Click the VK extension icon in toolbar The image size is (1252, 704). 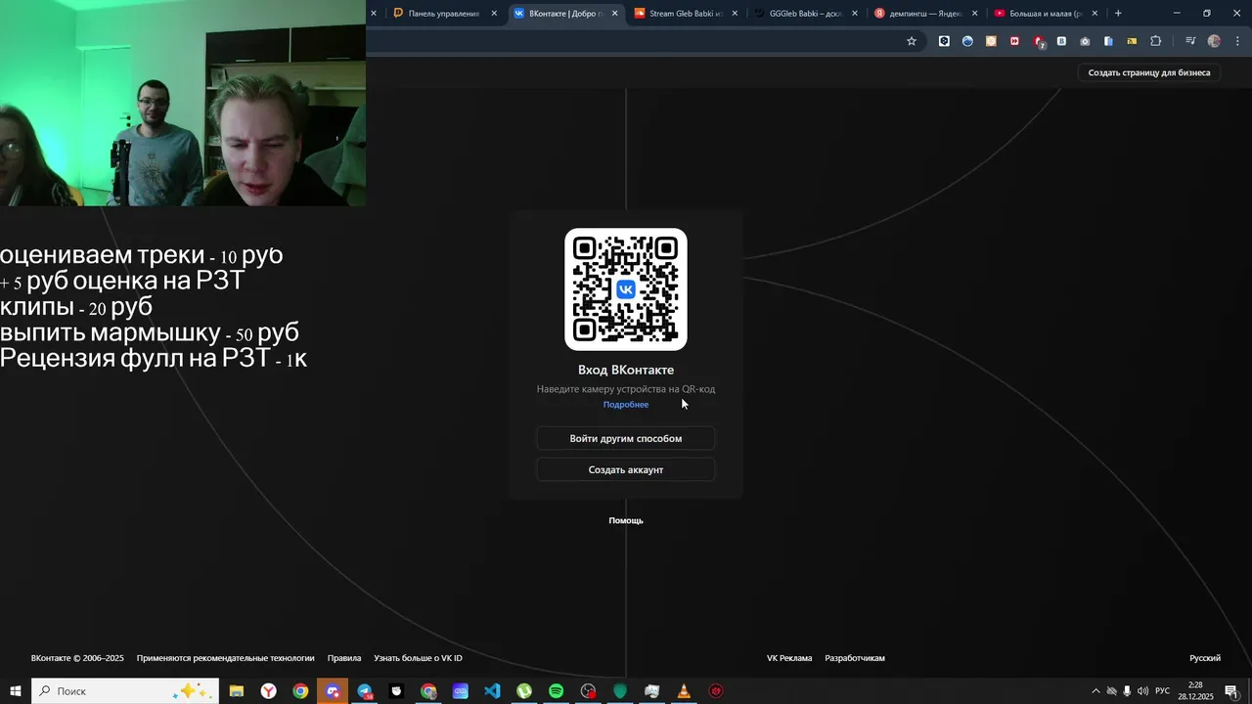(1061, 41)
